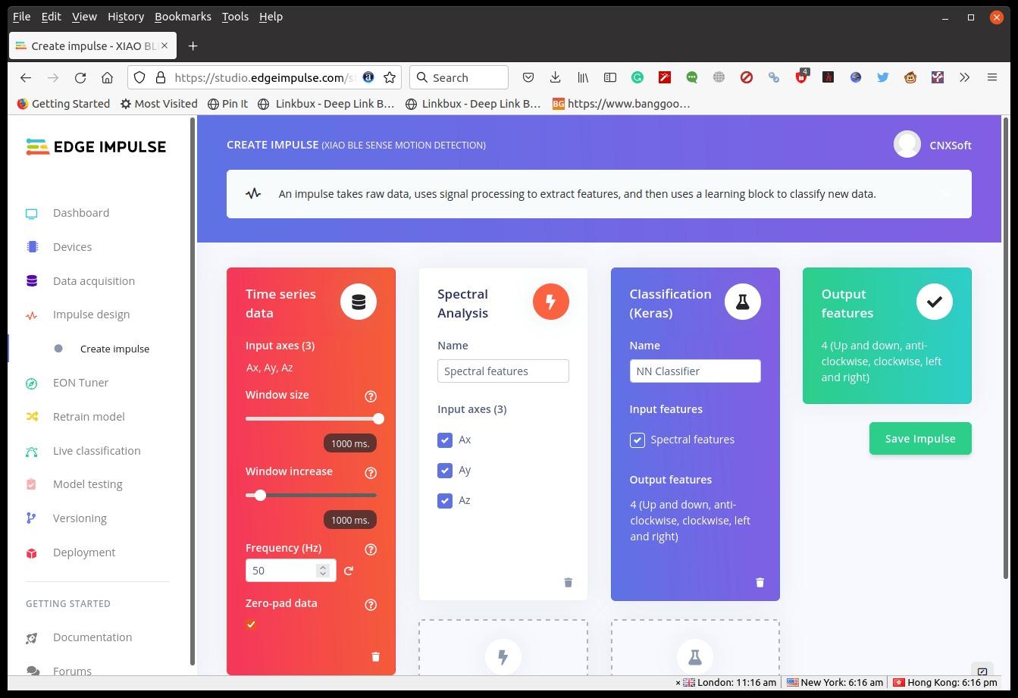The width and height of the screenshot is (1018, 698).
Task: Expand the toolbar overflow chevron
Action: pyautogui.click(x=964, y=77)
